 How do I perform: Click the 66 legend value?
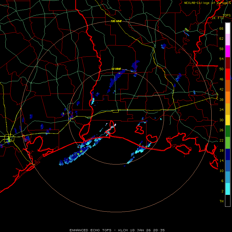pyautogui.click(x=221, y=28)
